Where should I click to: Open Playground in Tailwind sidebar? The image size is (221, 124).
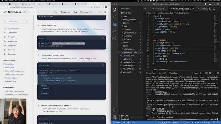(12, 45)
